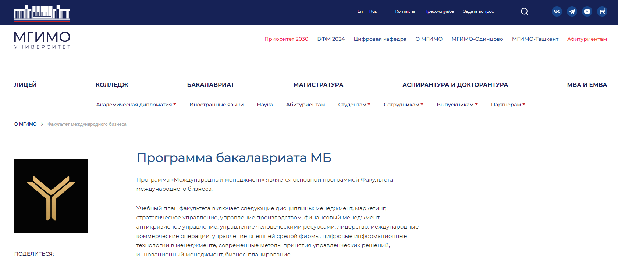
Task: Open Абитуриентам link in submenu row
Action: click(x=305, y=105)
